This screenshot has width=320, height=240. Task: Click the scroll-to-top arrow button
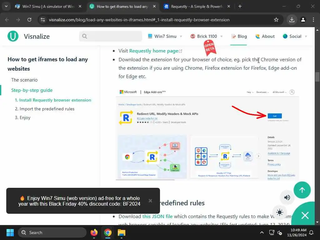tap(302, 190)
